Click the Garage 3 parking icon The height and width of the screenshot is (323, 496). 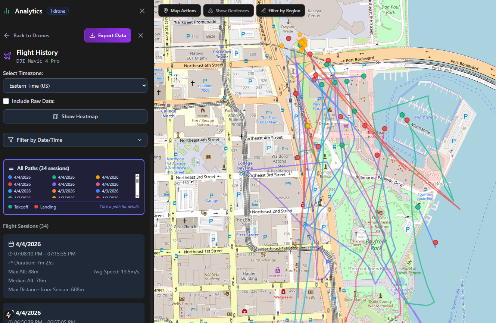tap(211, 195)
